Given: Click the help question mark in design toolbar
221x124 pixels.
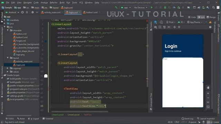Looking at the screenshot, I should point(210,27).
